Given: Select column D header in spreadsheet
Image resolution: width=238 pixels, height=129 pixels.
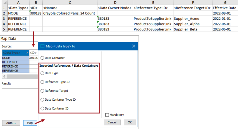Looking at the screenshot, I should click(115, 3).
